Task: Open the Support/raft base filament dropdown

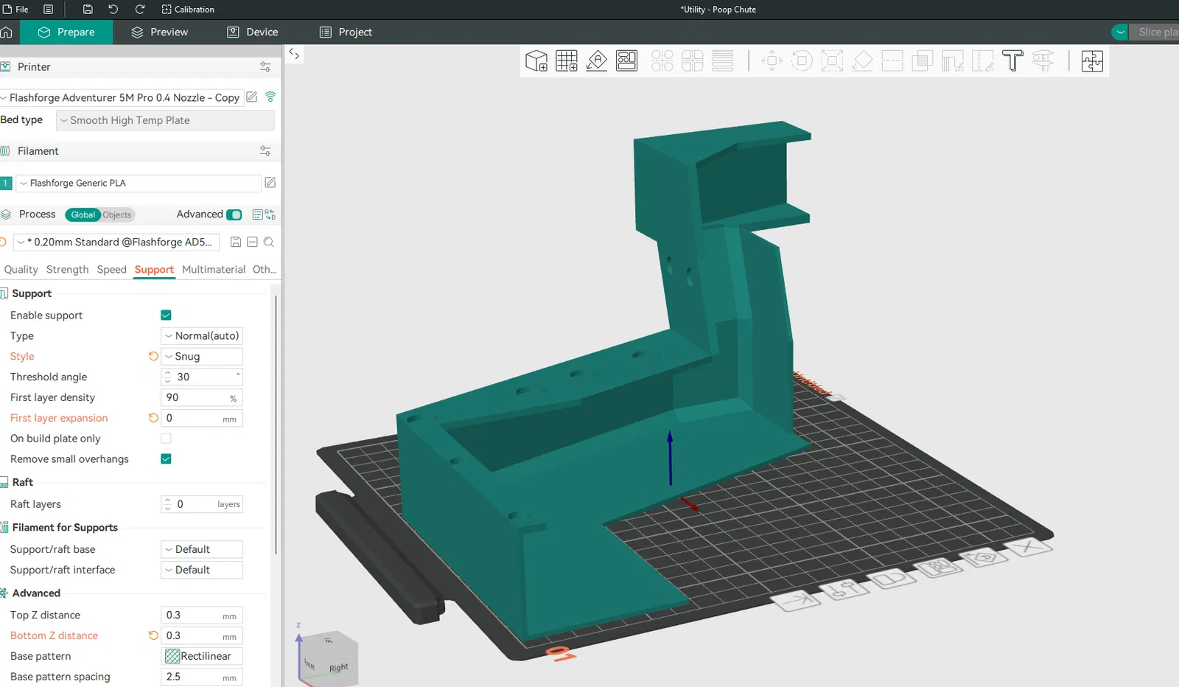Action: click(202, 549)
